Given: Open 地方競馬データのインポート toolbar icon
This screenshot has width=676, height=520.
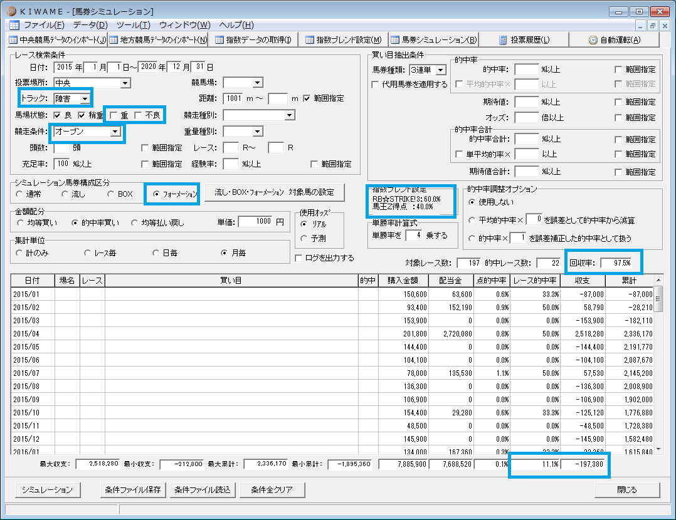Looking at the screenshot, I should click(114, 40).
